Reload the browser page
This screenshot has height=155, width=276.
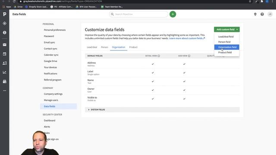(14, 1)
